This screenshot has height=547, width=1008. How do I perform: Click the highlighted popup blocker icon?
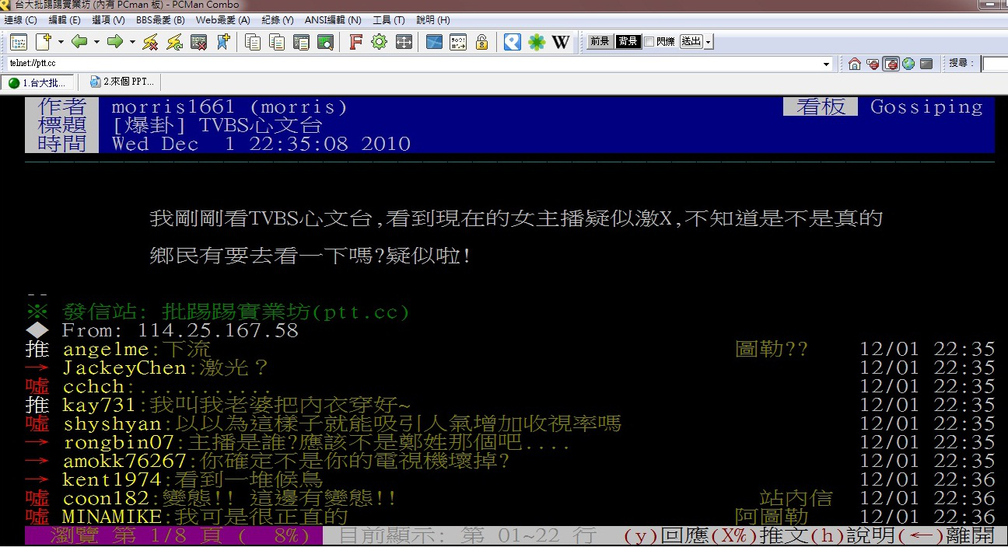pyautogui.click(x=891, y=64)
